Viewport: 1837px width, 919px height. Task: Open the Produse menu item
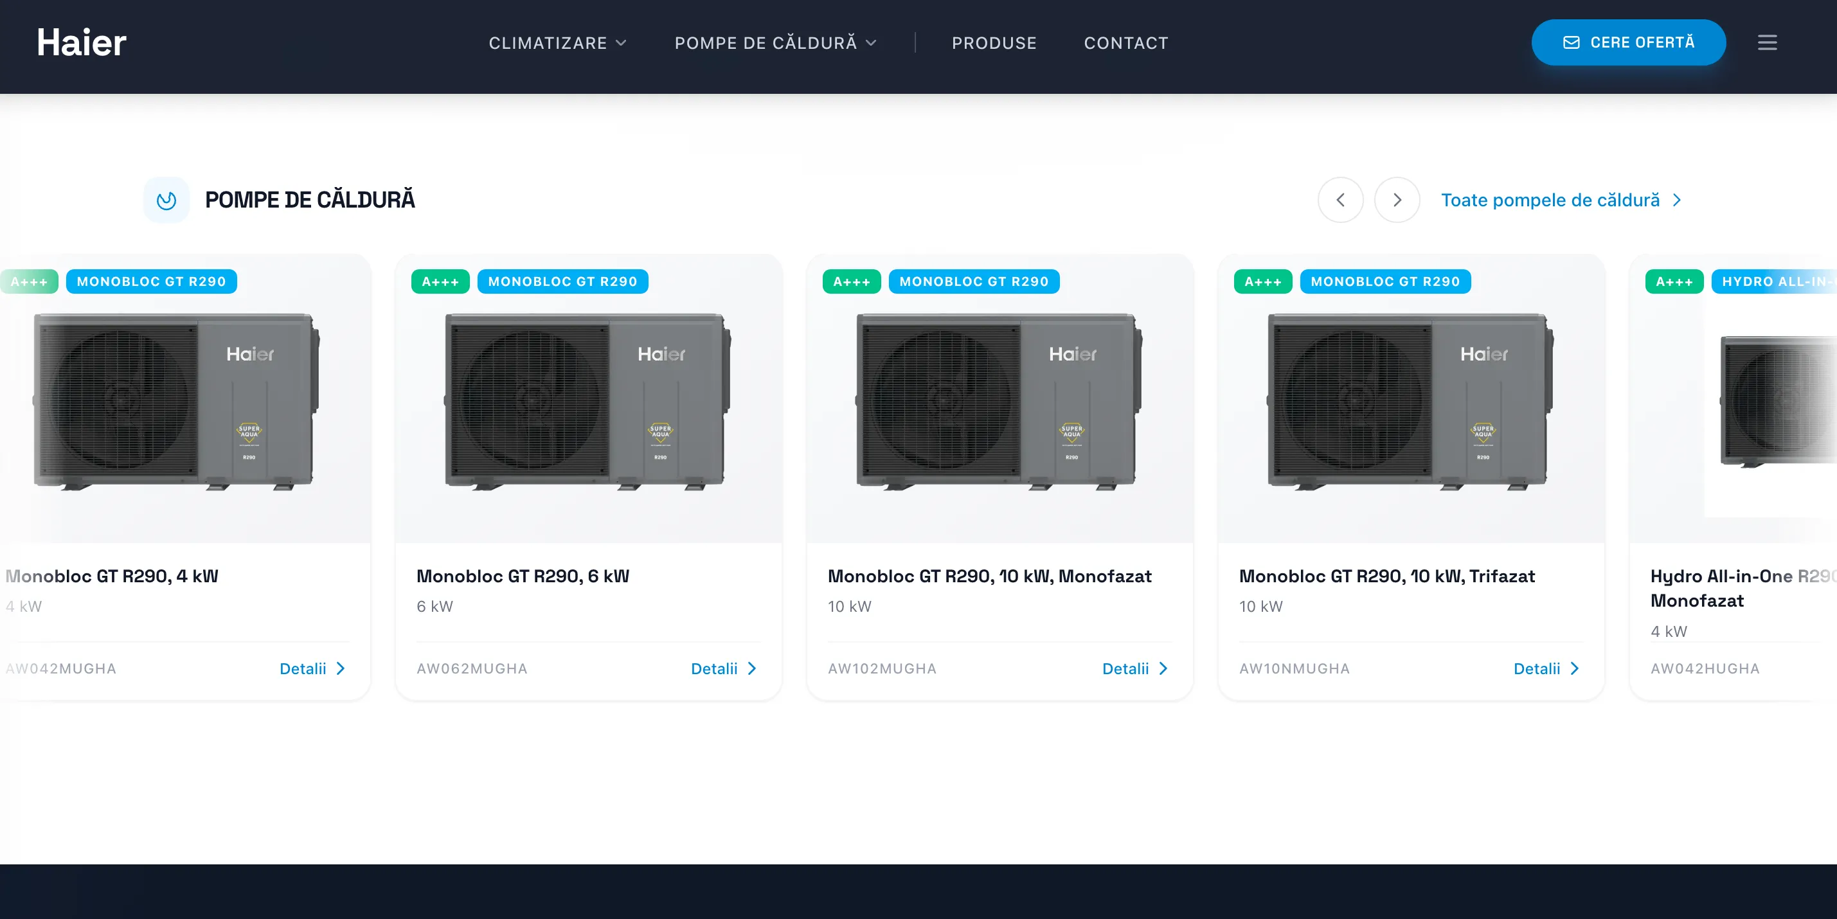[x=994, y=43]
